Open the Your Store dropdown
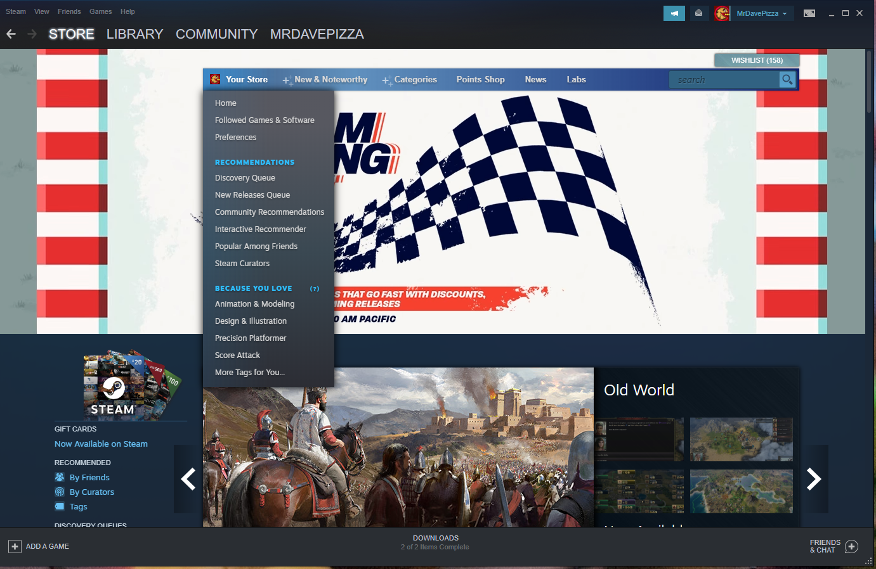 [x=247, y=79]
